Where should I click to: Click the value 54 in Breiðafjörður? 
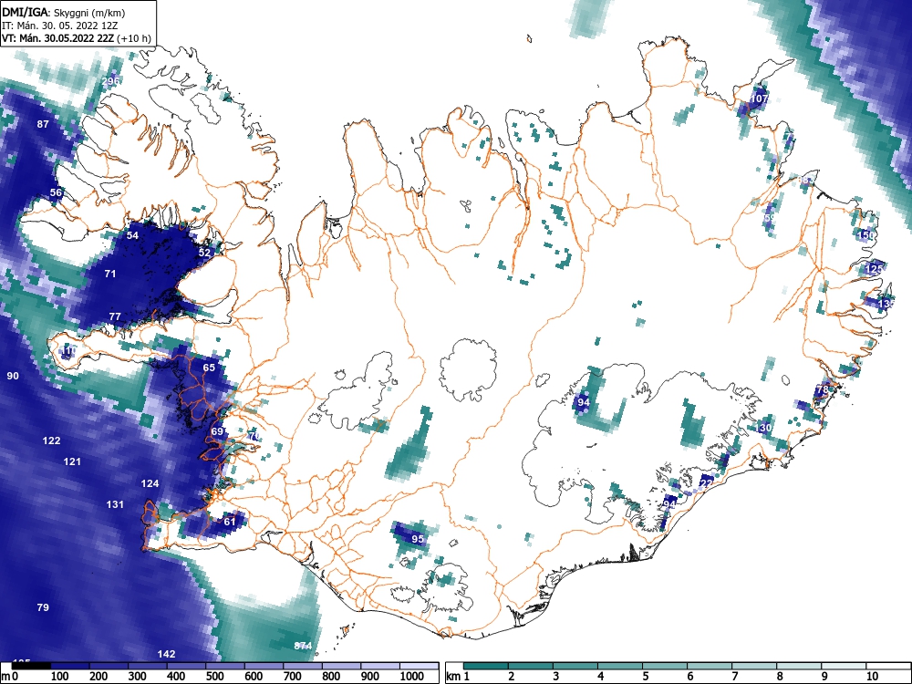(x=132, y=235)
